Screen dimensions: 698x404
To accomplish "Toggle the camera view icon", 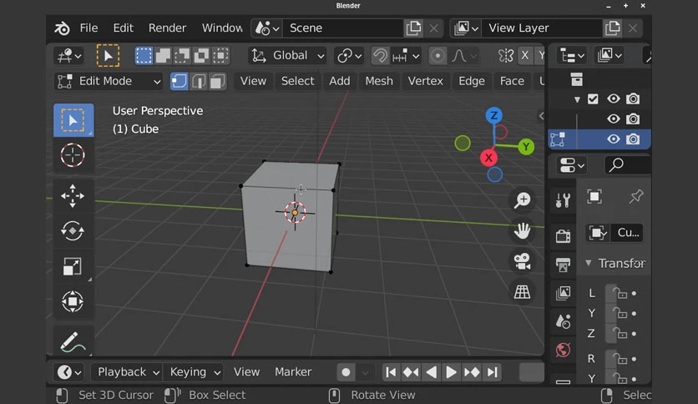I will tap(522, 261).
